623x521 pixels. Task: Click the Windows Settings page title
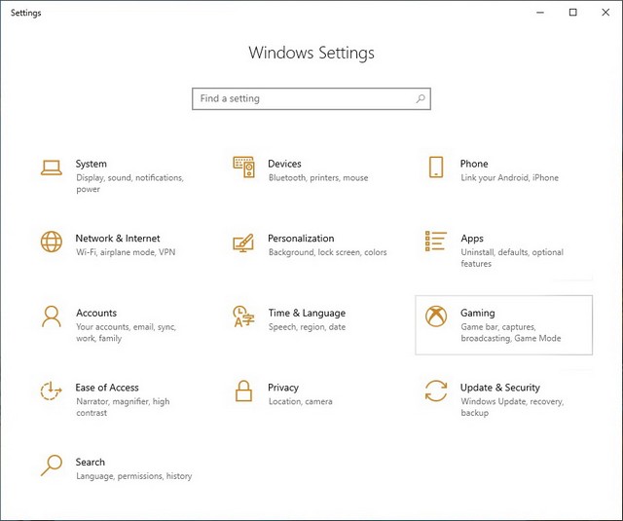(x=311, y=53)
